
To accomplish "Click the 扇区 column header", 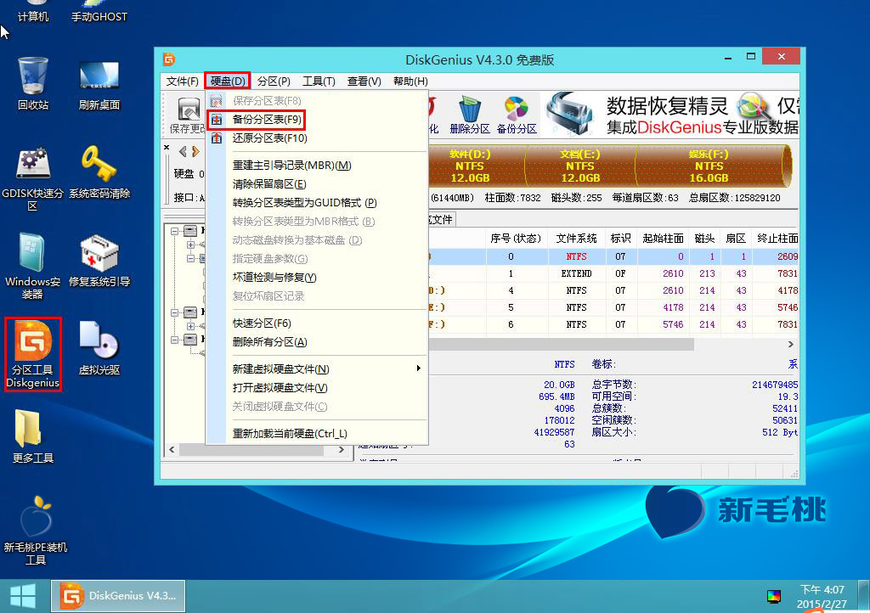I will coord(736,239).
